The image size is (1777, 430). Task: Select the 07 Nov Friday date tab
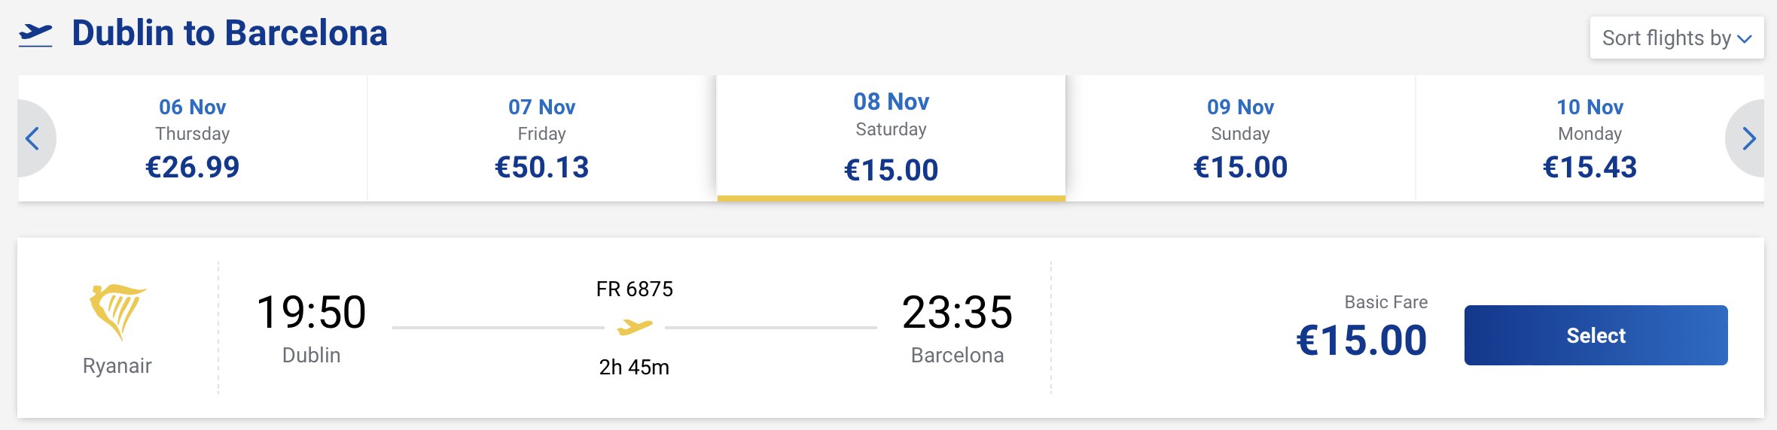click(542, 138)
